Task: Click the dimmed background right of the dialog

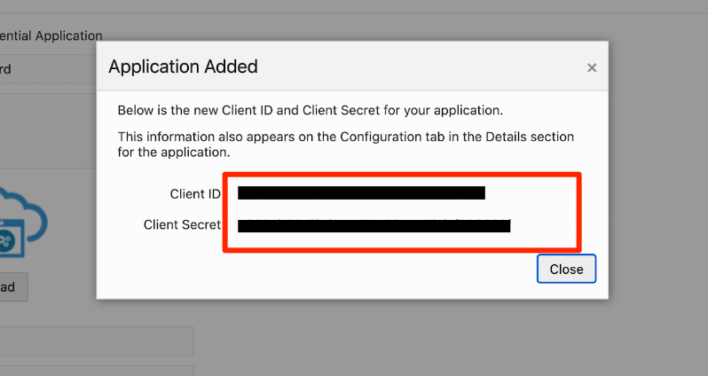Action: click(x=658, y=177)
